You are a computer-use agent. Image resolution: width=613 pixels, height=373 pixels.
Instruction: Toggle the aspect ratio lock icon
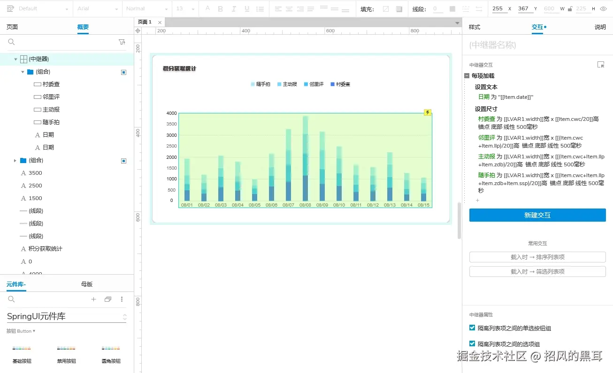(570, 8)
